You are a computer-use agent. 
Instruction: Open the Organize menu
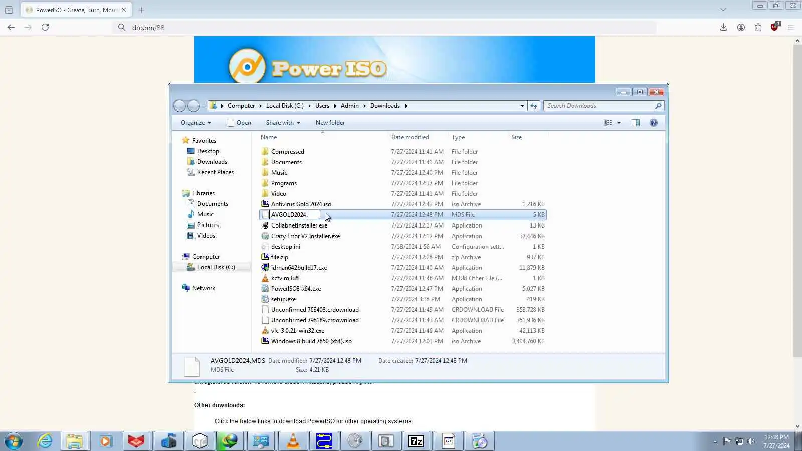(196, 123)
